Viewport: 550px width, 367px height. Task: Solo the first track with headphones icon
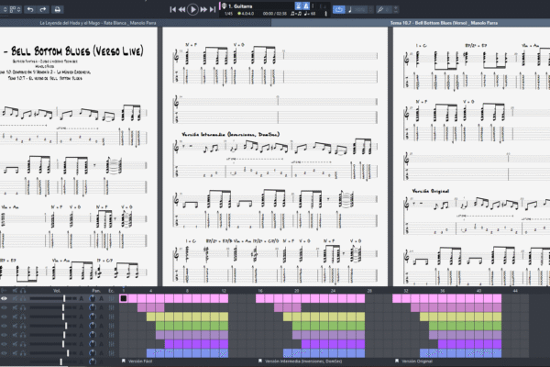click(23, 298)
